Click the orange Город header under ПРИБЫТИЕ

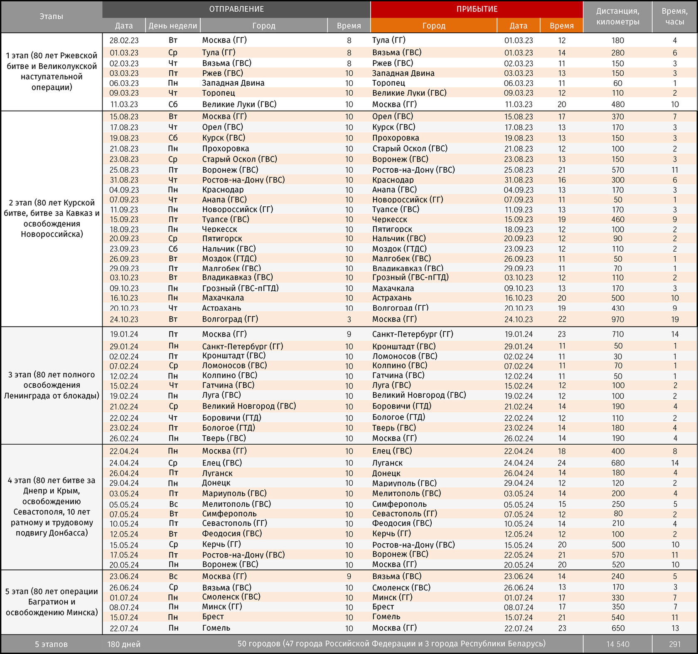[x=434, y=25]
